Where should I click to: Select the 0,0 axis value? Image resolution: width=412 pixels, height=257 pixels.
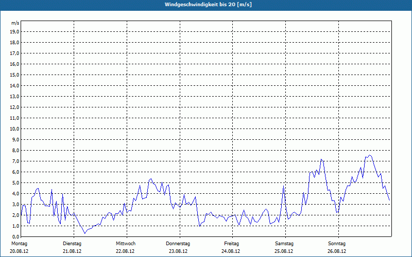click(x=15, y=236)
